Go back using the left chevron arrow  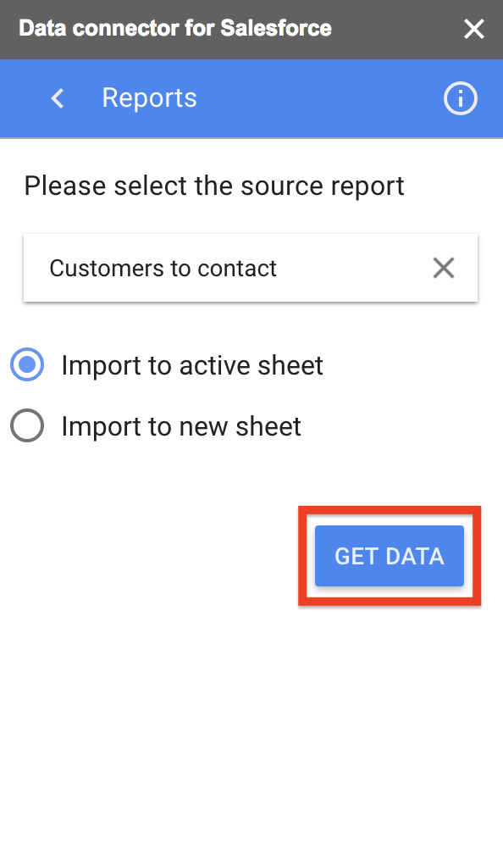point(58,99)
